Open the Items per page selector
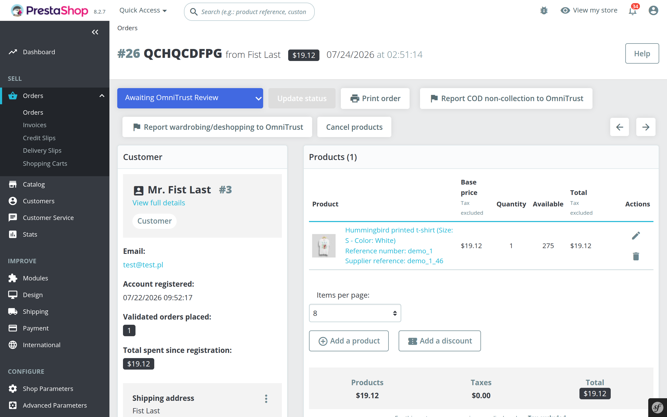Viewport: 667px width, 417px height. click(x=355, y=313)
